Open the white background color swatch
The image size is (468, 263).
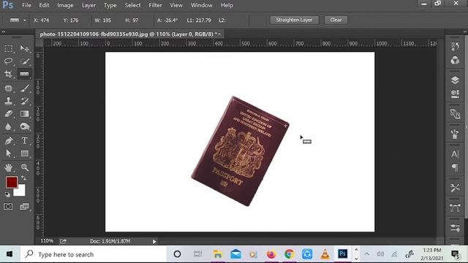tap(20, 191)
